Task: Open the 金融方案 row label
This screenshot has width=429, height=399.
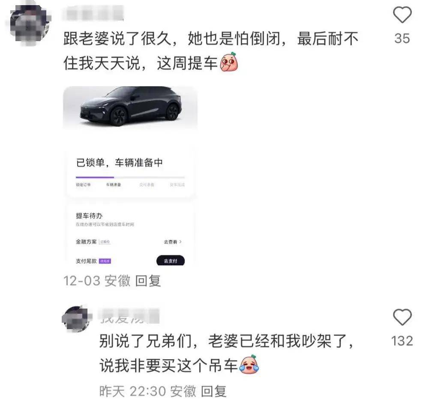Action: click(x=86, y=242)
